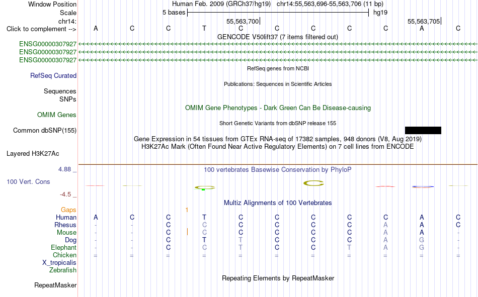This screenshot has height=297, width=478.
Task: Open the RefSeq Curated track label
Action: click(x=53, y=75)
